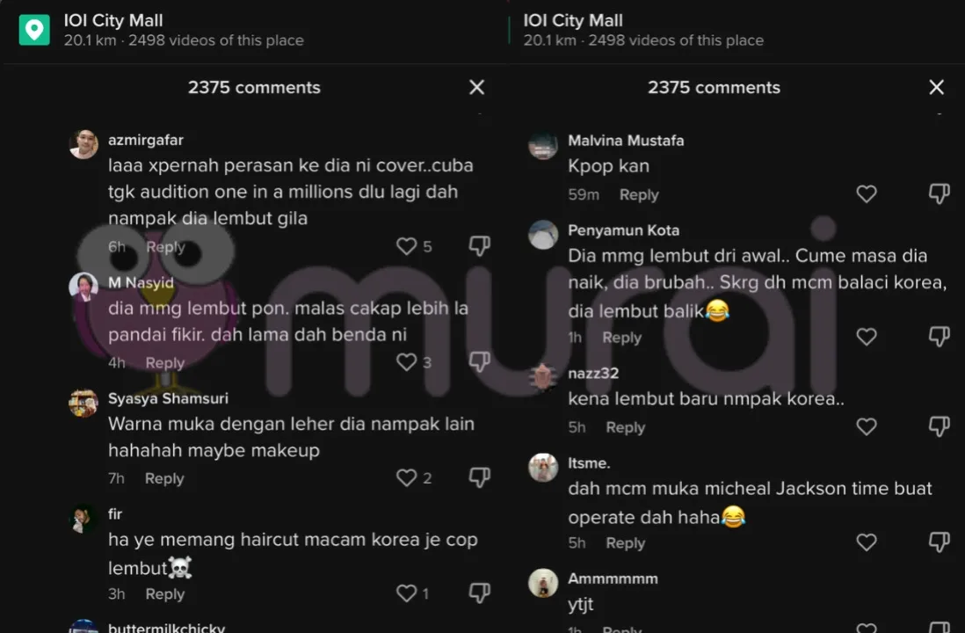Dislike M Nasyid's comment

479,361
